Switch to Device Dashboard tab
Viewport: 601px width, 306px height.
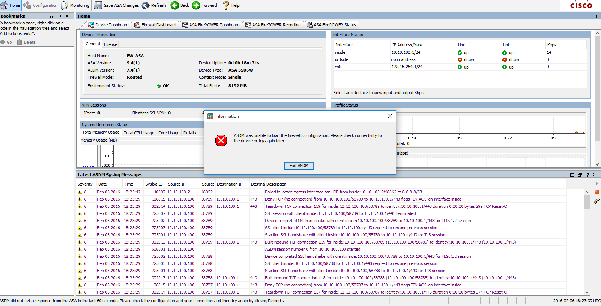pos(108,25)
